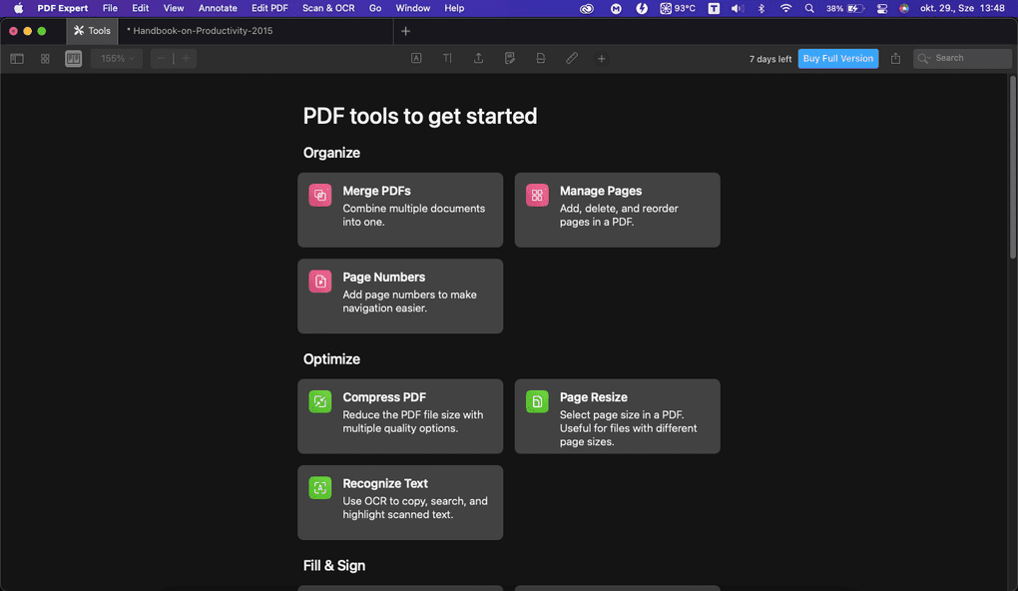Toggle the split view mode

coord(73,58)
